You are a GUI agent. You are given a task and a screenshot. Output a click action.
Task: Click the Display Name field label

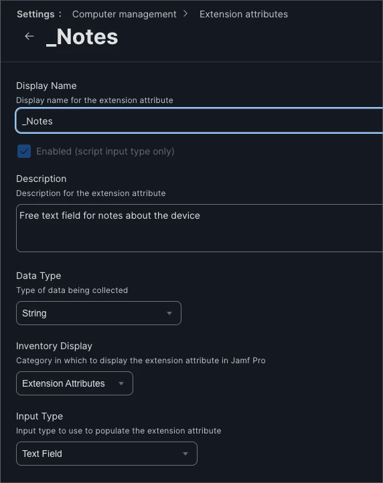pos(46,86)
